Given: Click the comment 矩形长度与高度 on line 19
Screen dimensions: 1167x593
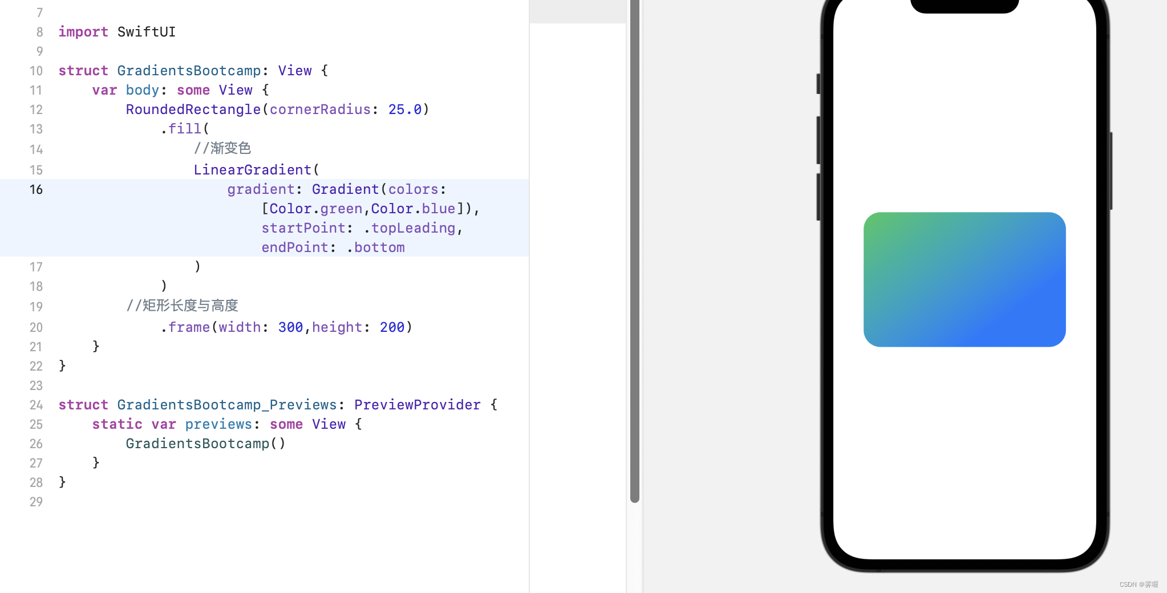Looking at the screenshot, I should (x=184, y=306).
